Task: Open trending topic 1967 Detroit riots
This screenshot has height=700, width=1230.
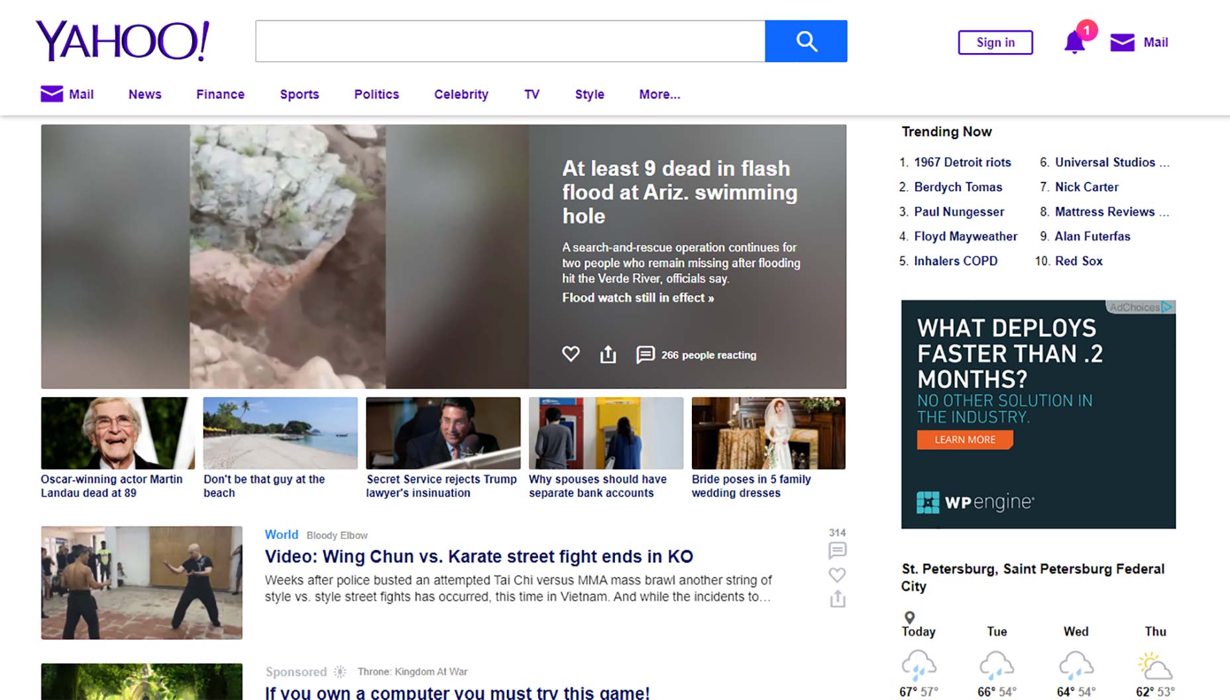Action: pos(962,162)
